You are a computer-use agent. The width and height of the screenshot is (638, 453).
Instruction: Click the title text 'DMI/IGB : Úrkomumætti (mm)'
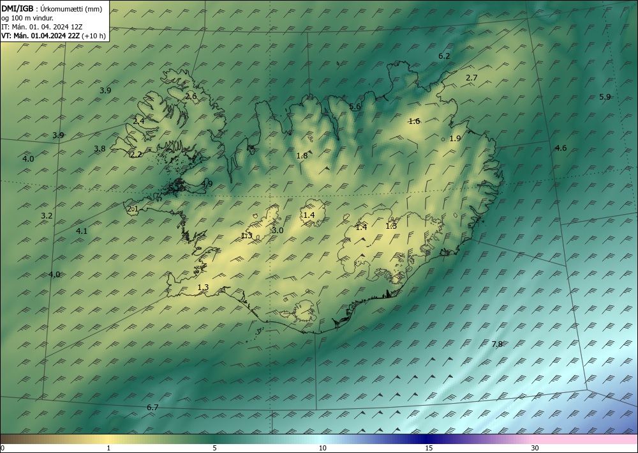click(52, 9)
